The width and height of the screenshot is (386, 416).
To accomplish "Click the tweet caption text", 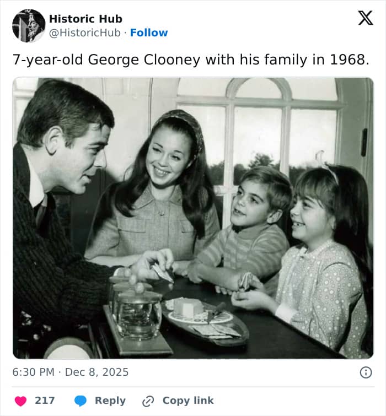I will 191,60.
